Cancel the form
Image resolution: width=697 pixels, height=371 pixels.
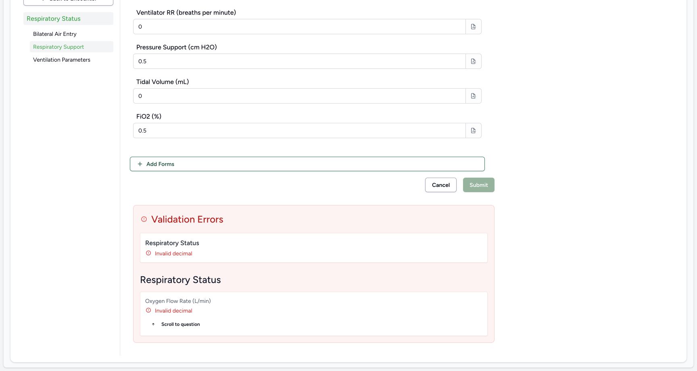(x=441, y=185)
